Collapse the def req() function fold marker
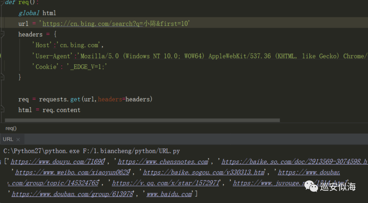Viewport: 368px width, 203px height. [x=2, y=2]
